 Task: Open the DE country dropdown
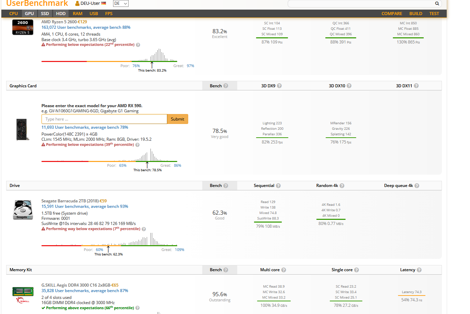[121, 3]
